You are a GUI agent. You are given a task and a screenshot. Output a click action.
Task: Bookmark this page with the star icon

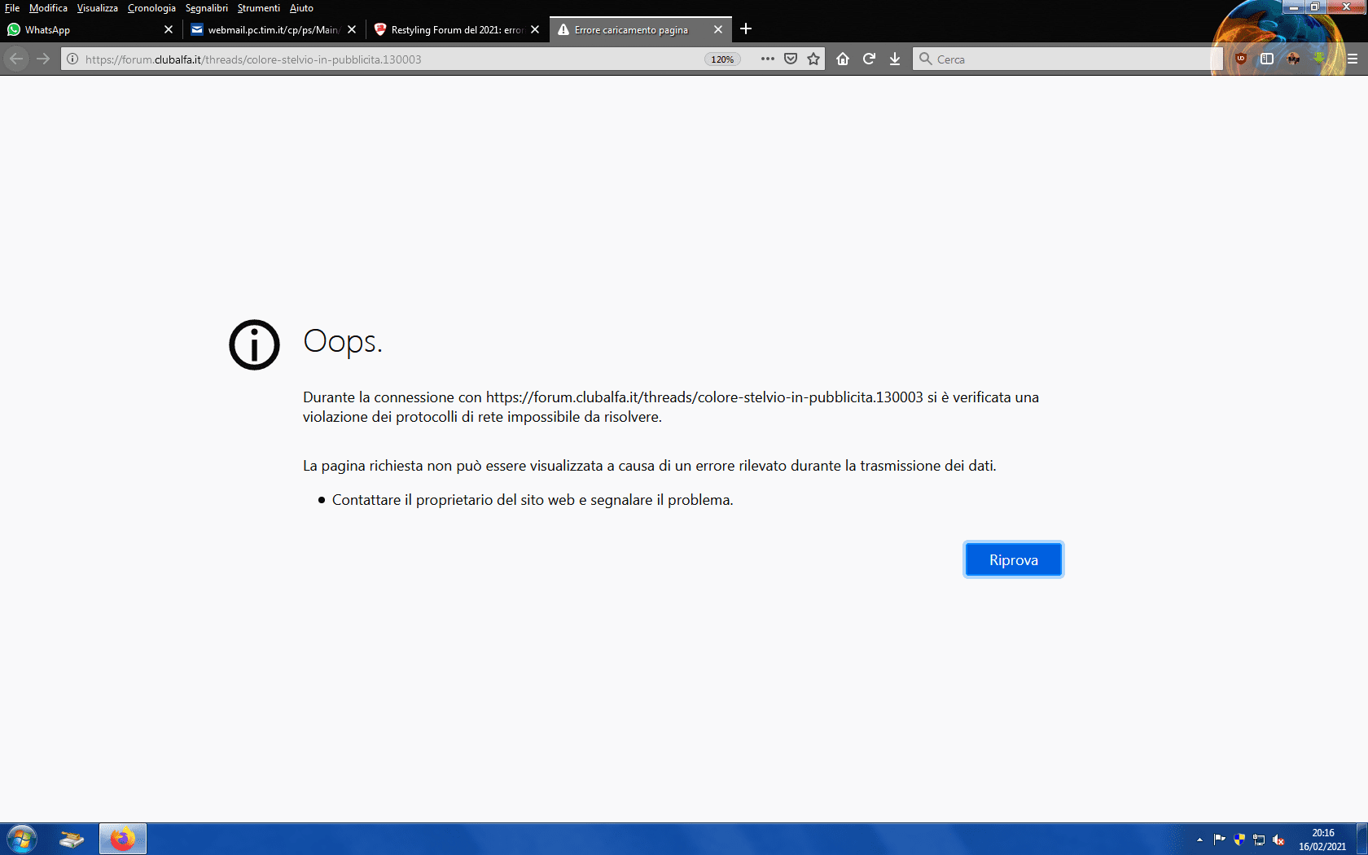tap(813, 59)
